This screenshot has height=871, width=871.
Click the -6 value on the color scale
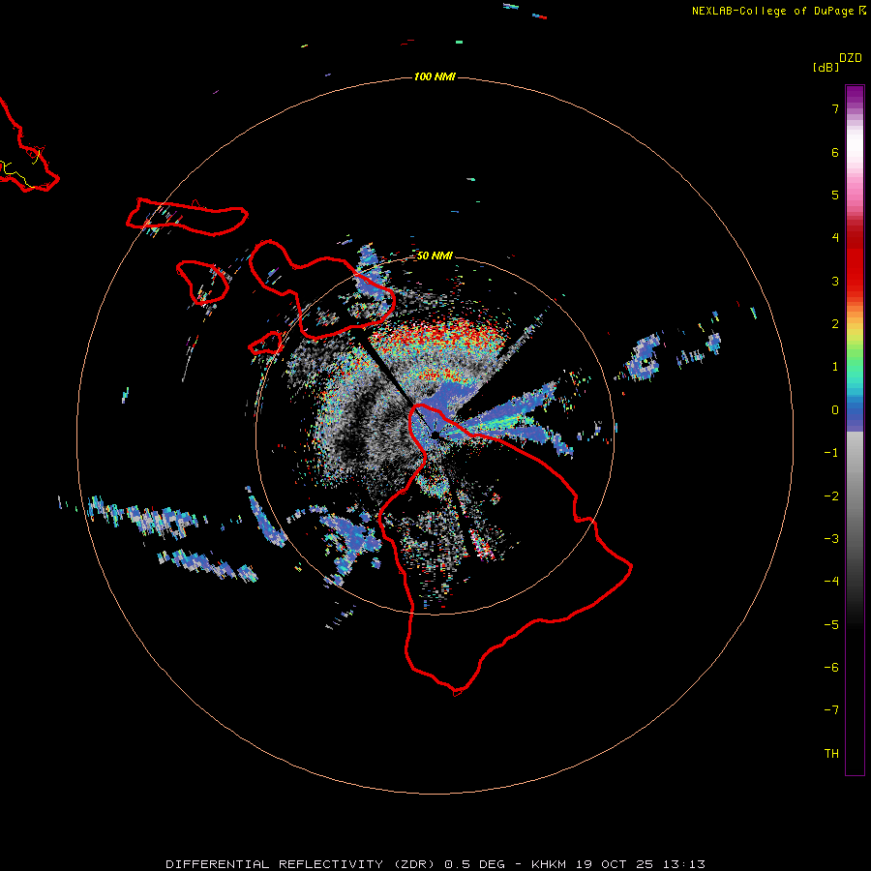pyautogui.click(x=831, y=668)
